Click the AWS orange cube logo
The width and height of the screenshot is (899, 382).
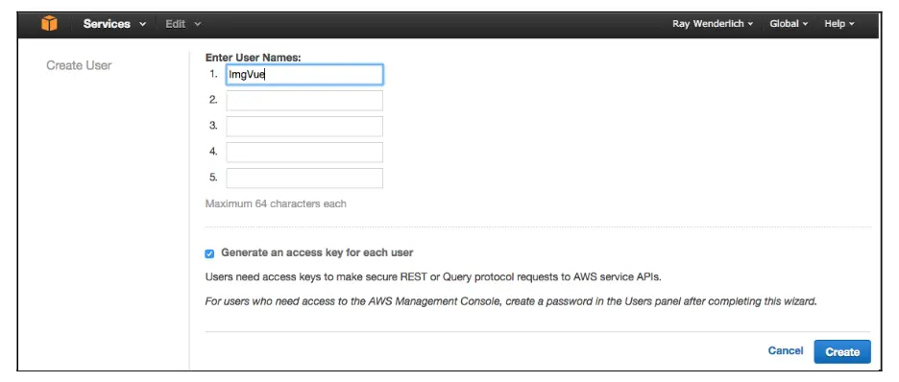click(x=50, y=24)
